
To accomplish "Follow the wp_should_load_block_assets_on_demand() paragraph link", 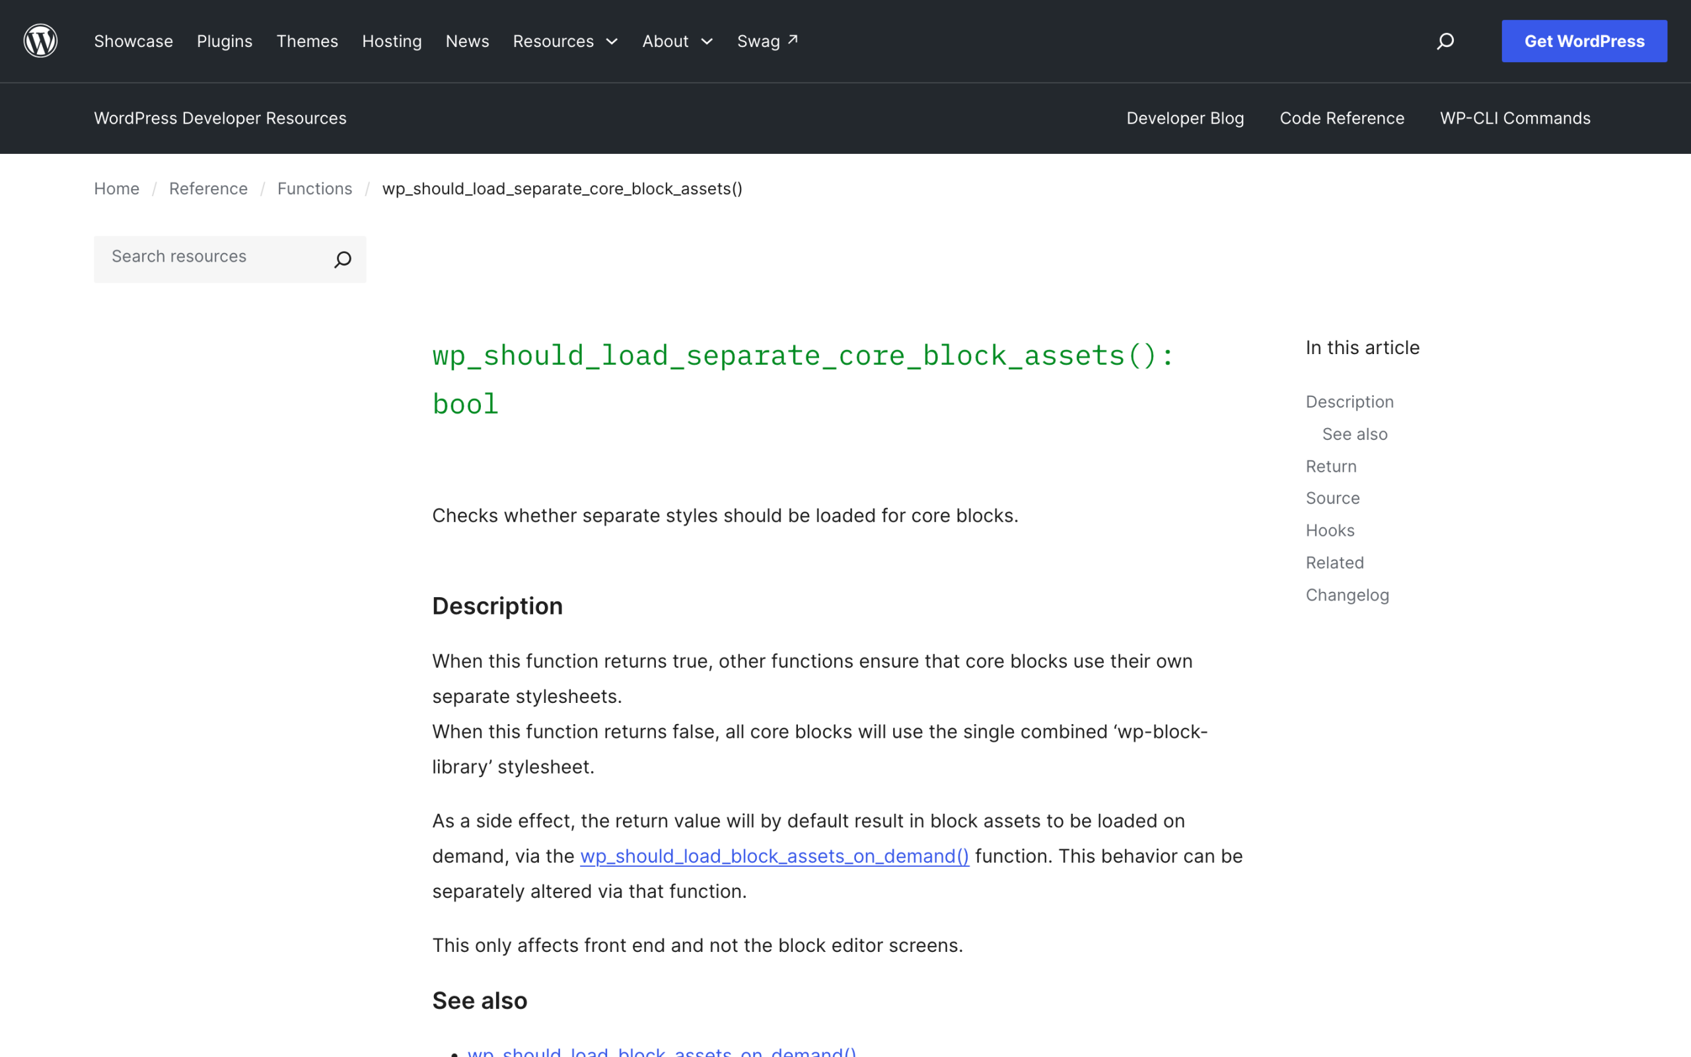I will coord(774,856).
